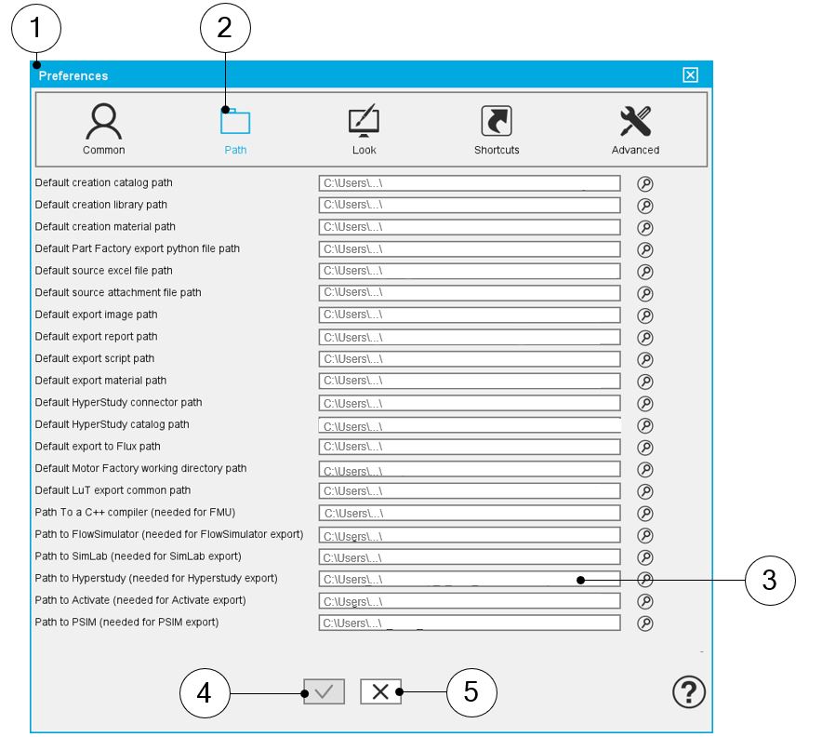Browse for Default HyperStudy connector path
This screenshot has width=822, height=737.
coord(645,404)
